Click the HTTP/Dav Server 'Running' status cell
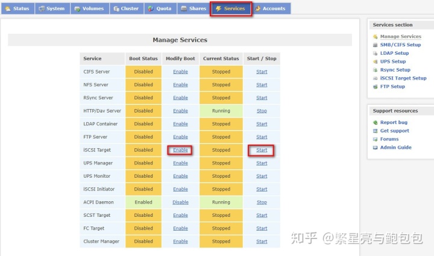Image resolution: width=434 pixels, height=256 pixels. (221, 111)
